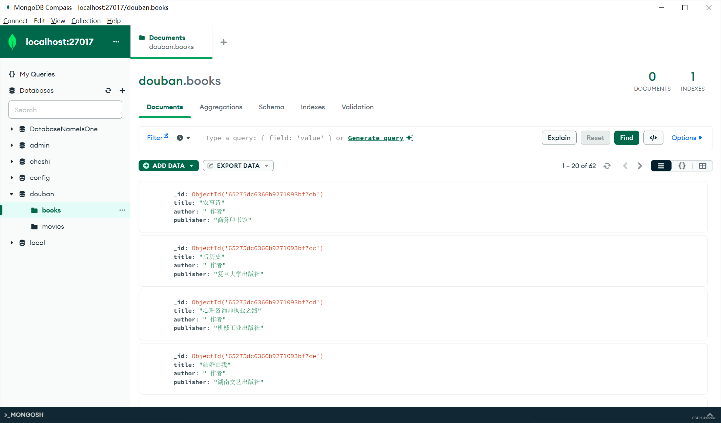This screenshot has width=721, height=423.
Task: Click the Generate query link
Action: click(x=375, y=138)
